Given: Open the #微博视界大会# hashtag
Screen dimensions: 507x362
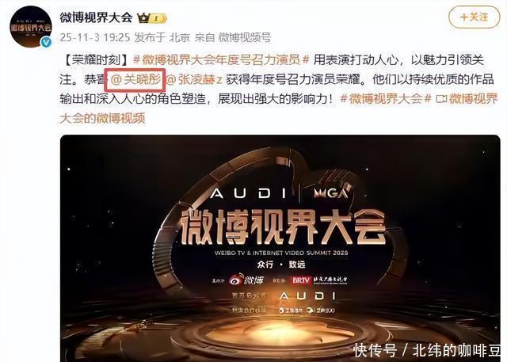Looking at the screenshot, I should click(386, 98).
